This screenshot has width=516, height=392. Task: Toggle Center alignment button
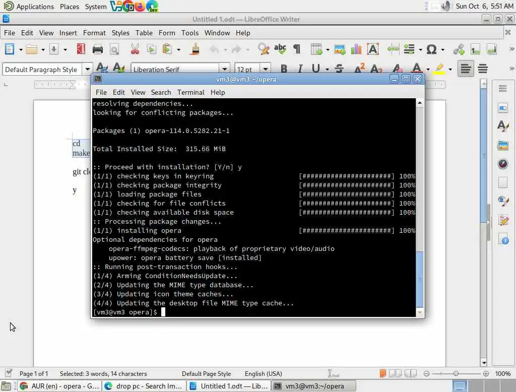point(483,69)
